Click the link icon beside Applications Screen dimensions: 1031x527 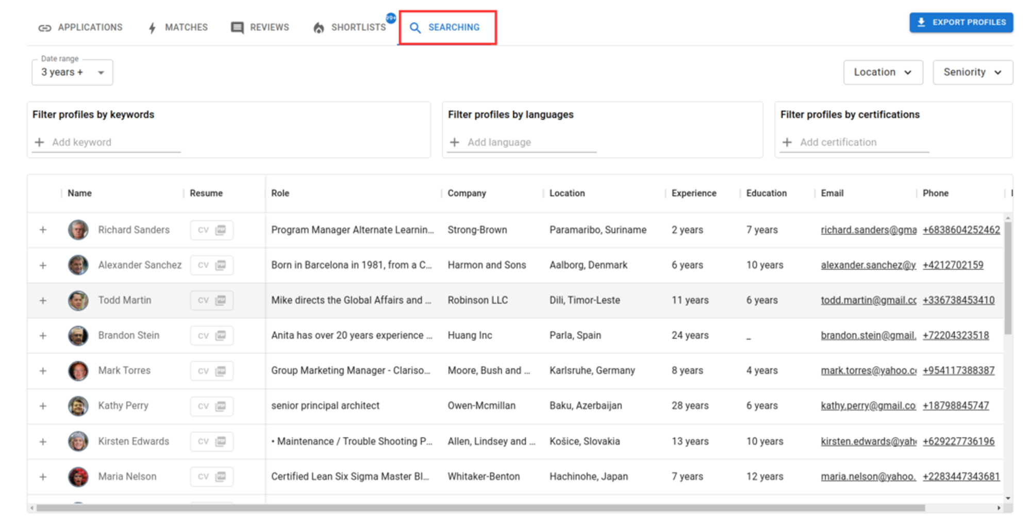[x=45, y=27]
